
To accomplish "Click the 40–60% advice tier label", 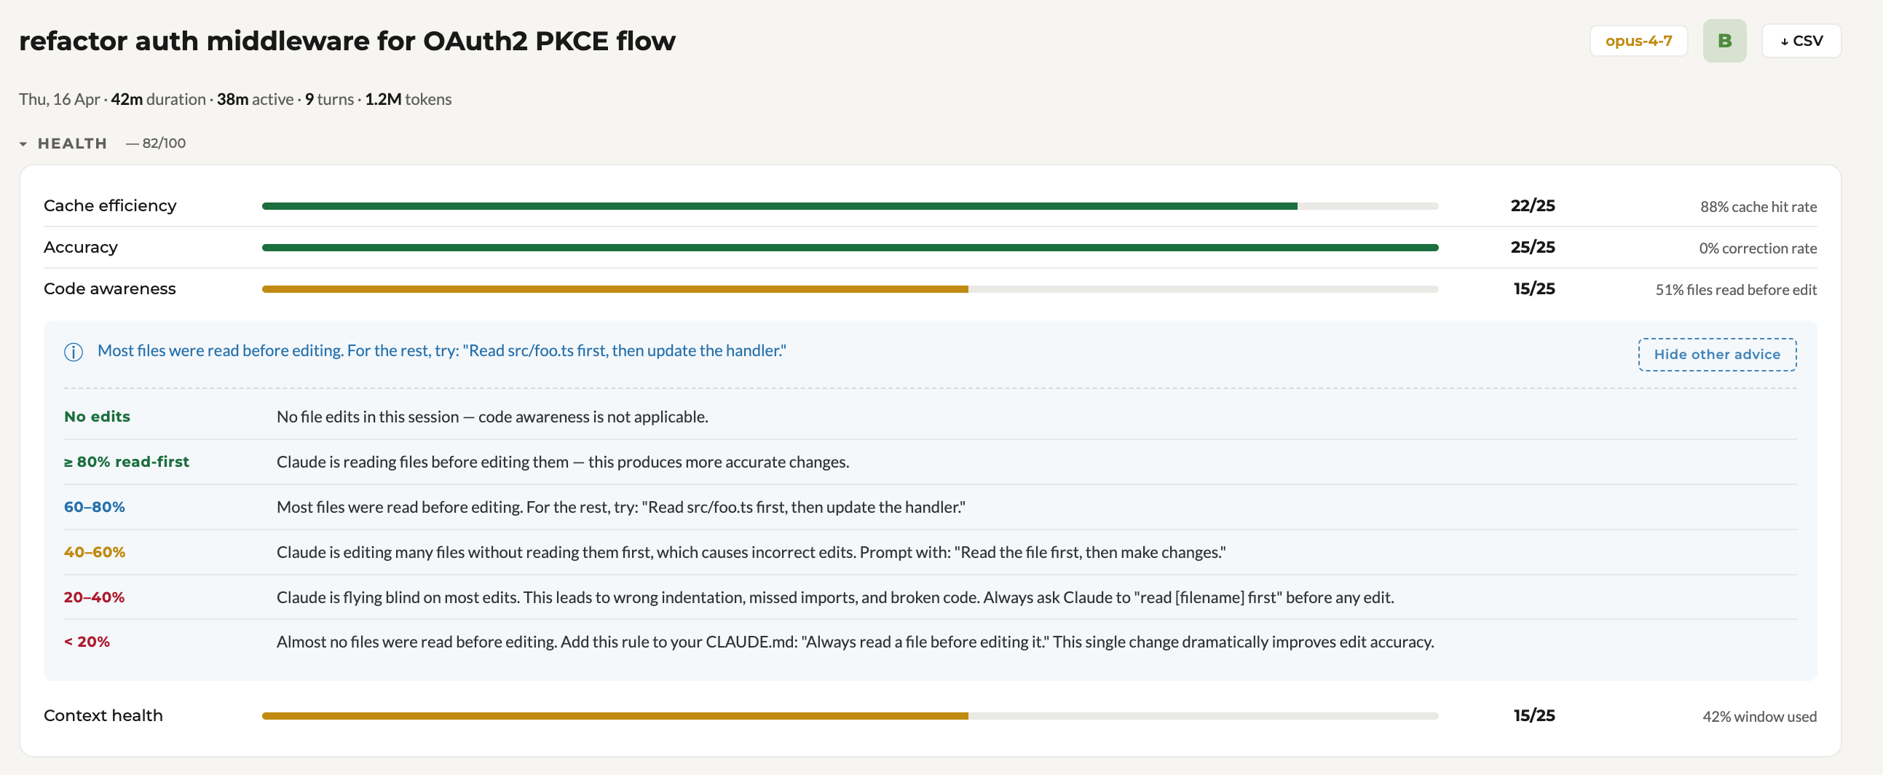I will pos(95,552).
